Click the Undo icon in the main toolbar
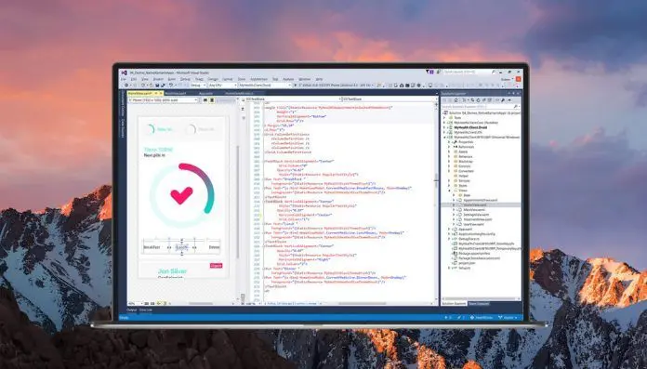This screenshot has height=369, width=647. (171, 85)
